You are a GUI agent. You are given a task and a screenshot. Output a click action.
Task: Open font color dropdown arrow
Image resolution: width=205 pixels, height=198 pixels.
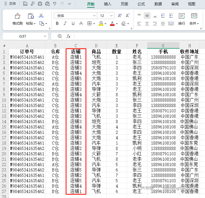pos(117,23)
